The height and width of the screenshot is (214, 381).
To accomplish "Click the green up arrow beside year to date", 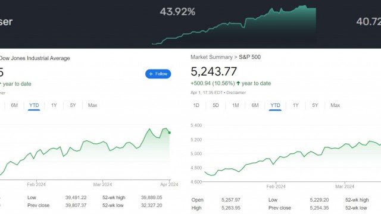I will (x=238, y=83).
